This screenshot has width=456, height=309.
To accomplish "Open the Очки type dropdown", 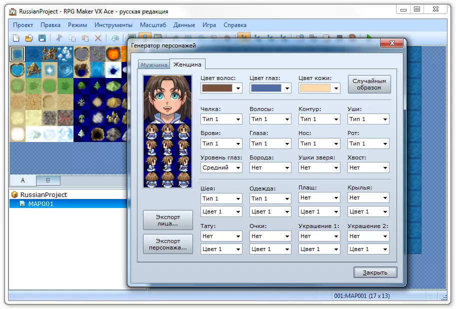I will tap(270, 236).
